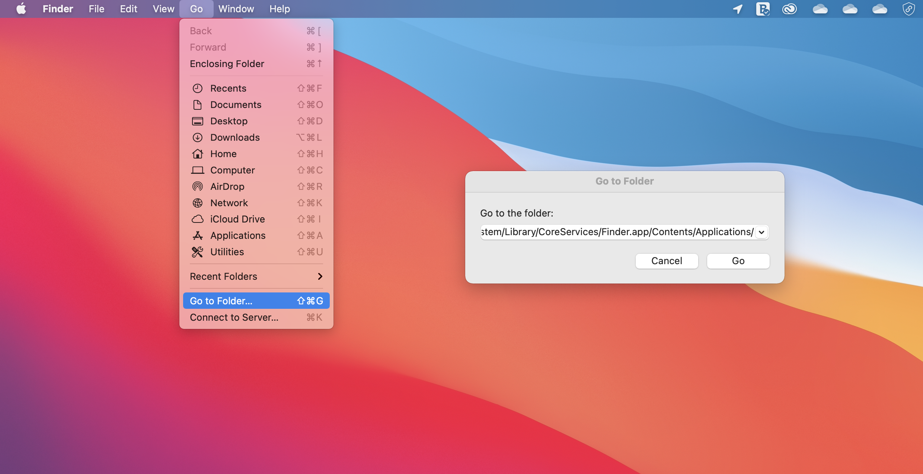Image resolution: width=923 pixels, height=474 pixels.
Task: Open Recents from the Go menu
Action: click(228, 88)
